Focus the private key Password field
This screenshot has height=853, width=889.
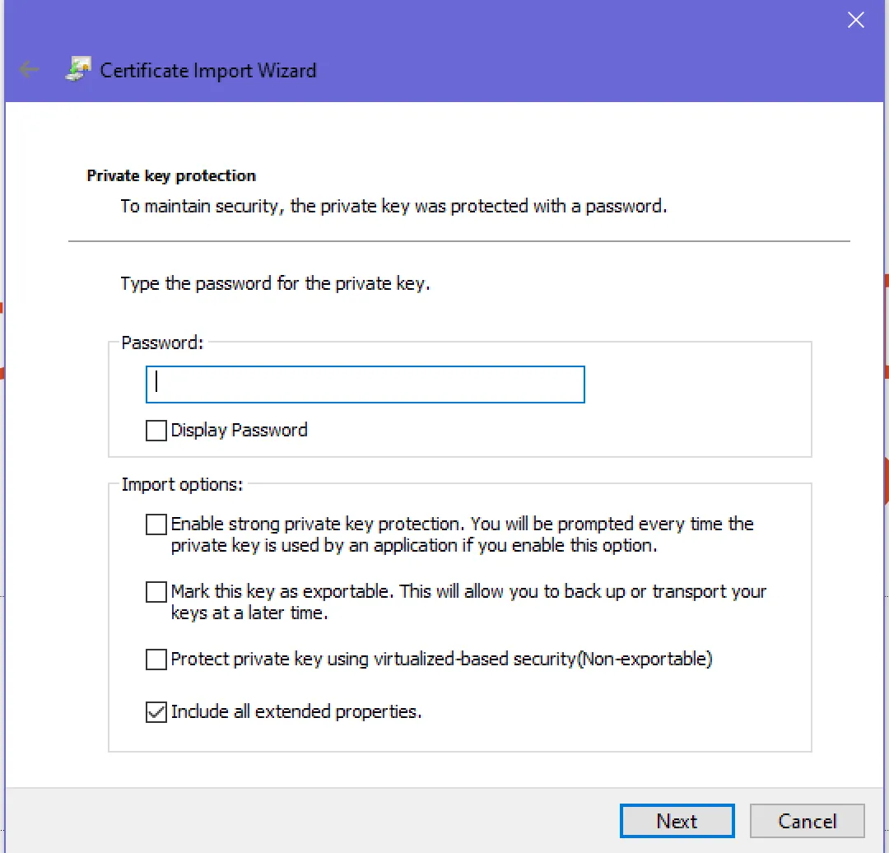click(365, 385)
